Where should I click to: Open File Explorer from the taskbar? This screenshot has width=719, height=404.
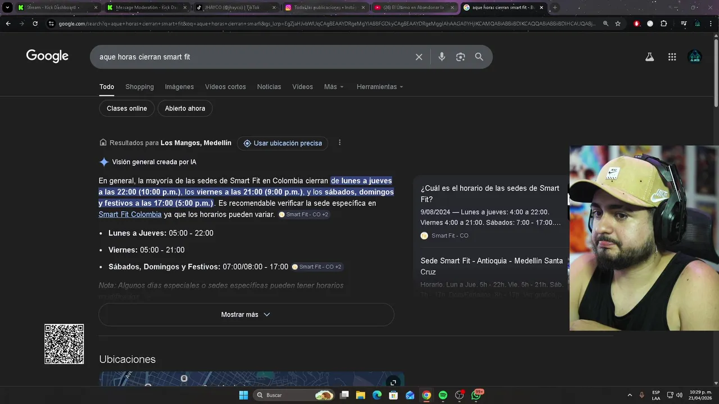[x=361, y=395]
